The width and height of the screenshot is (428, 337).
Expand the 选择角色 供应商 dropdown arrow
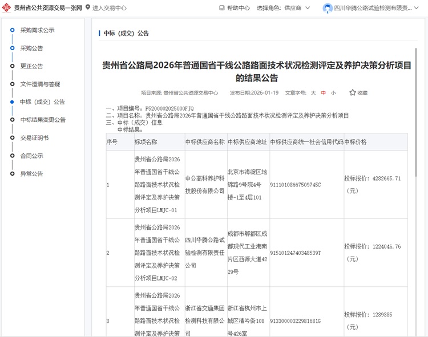(308, 8)
